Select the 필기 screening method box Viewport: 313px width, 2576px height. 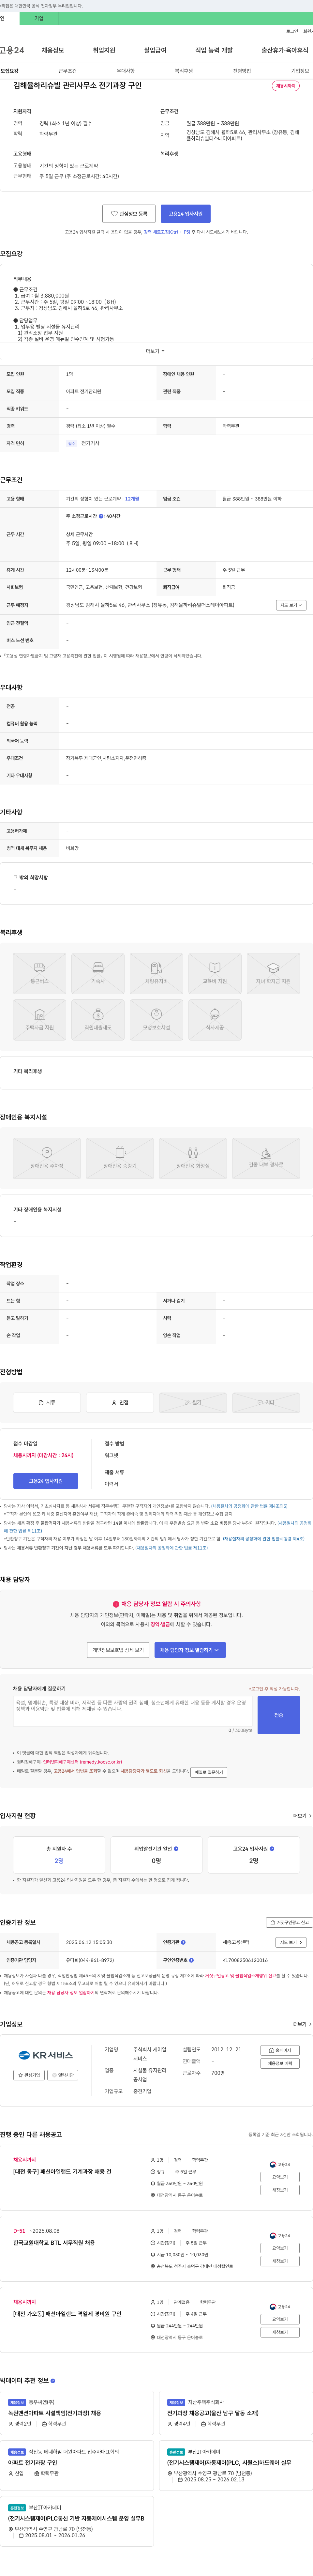(193, 1402)
